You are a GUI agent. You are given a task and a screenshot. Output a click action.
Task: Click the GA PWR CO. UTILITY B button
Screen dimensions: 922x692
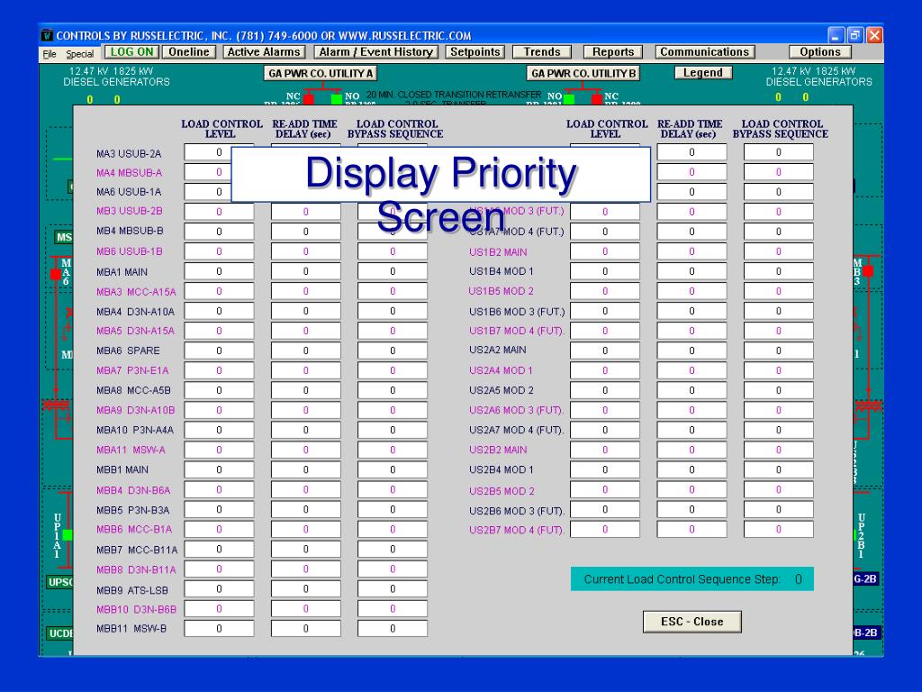click(583, 74)
